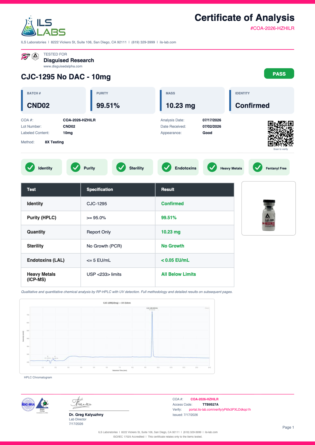The image size is (315, 445).
Task: Click the Lot Number CND02 value
Action: (69, 126)
